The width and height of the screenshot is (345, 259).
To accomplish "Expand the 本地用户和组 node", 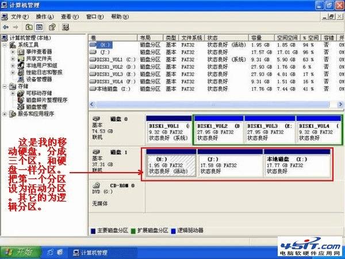I will click(13, 66).
